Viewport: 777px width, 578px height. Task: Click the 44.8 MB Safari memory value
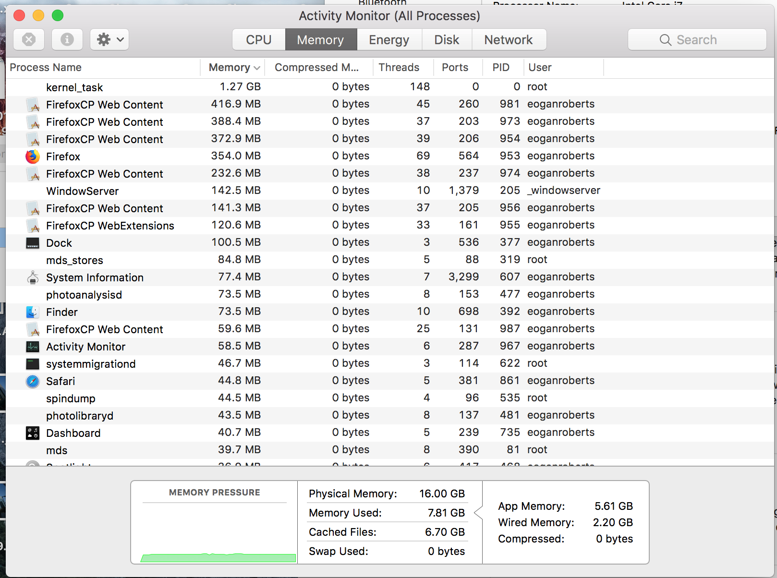pyautogui.click(x=239, y=381)
